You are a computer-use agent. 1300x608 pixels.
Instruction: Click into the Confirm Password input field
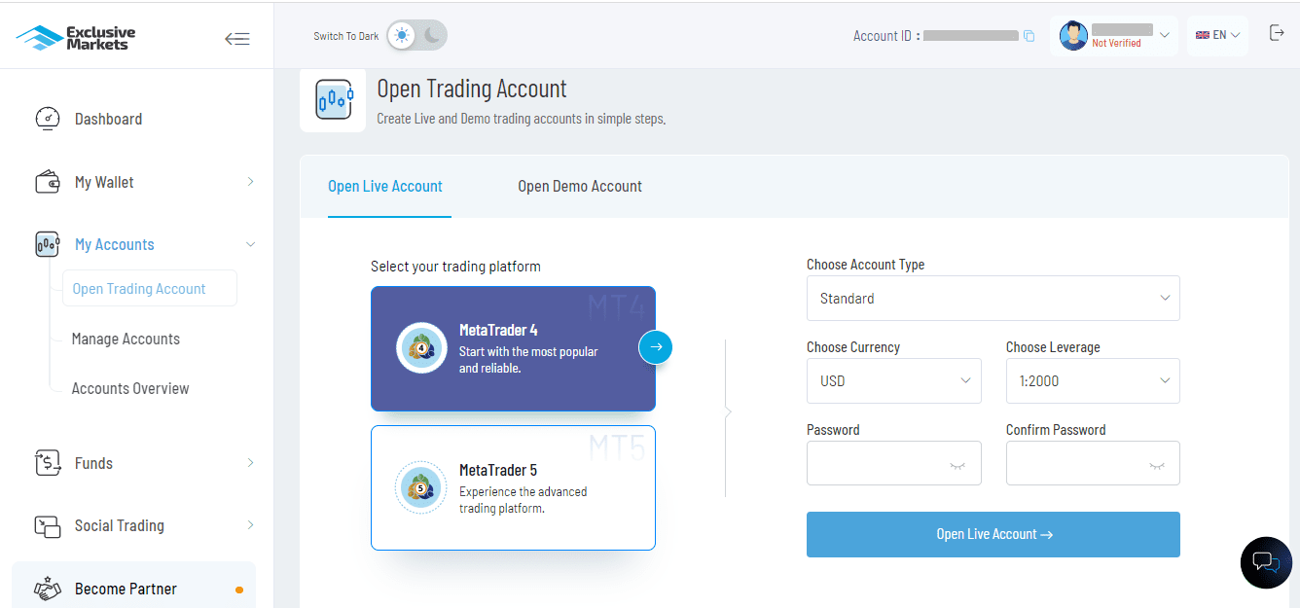pos(1093,464)
